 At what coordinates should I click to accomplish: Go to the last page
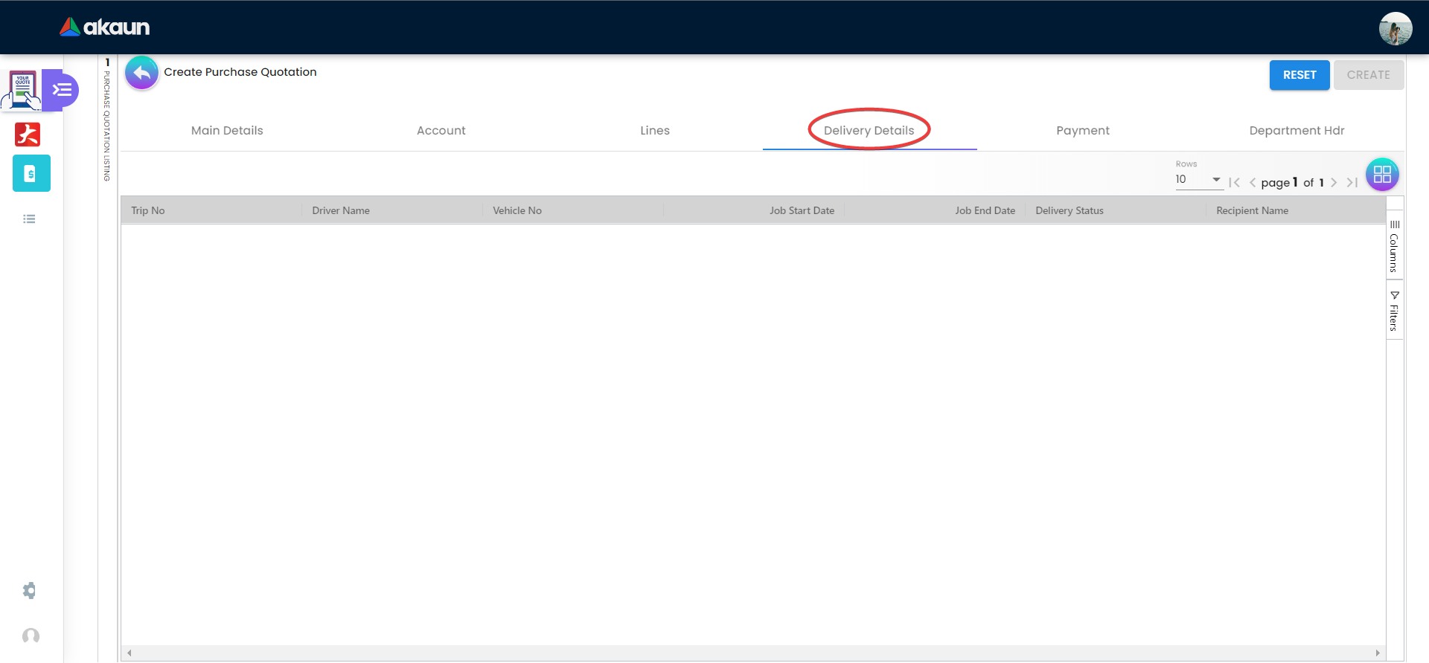1352,182
